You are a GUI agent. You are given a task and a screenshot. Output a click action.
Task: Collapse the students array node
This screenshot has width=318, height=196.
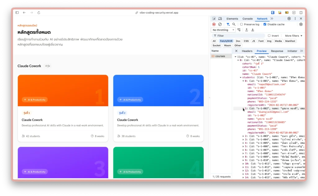(x=241, y=78)
